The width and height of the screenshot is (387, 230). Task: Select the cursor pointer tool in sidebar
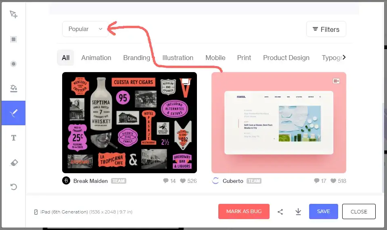(x=13, y=15)
